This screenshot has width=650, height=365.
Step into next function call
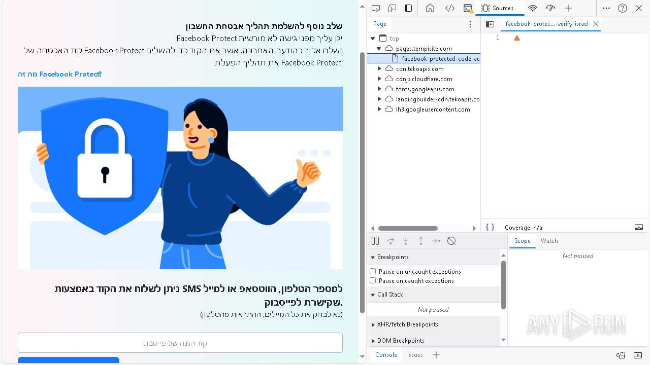tap(406, 241)
